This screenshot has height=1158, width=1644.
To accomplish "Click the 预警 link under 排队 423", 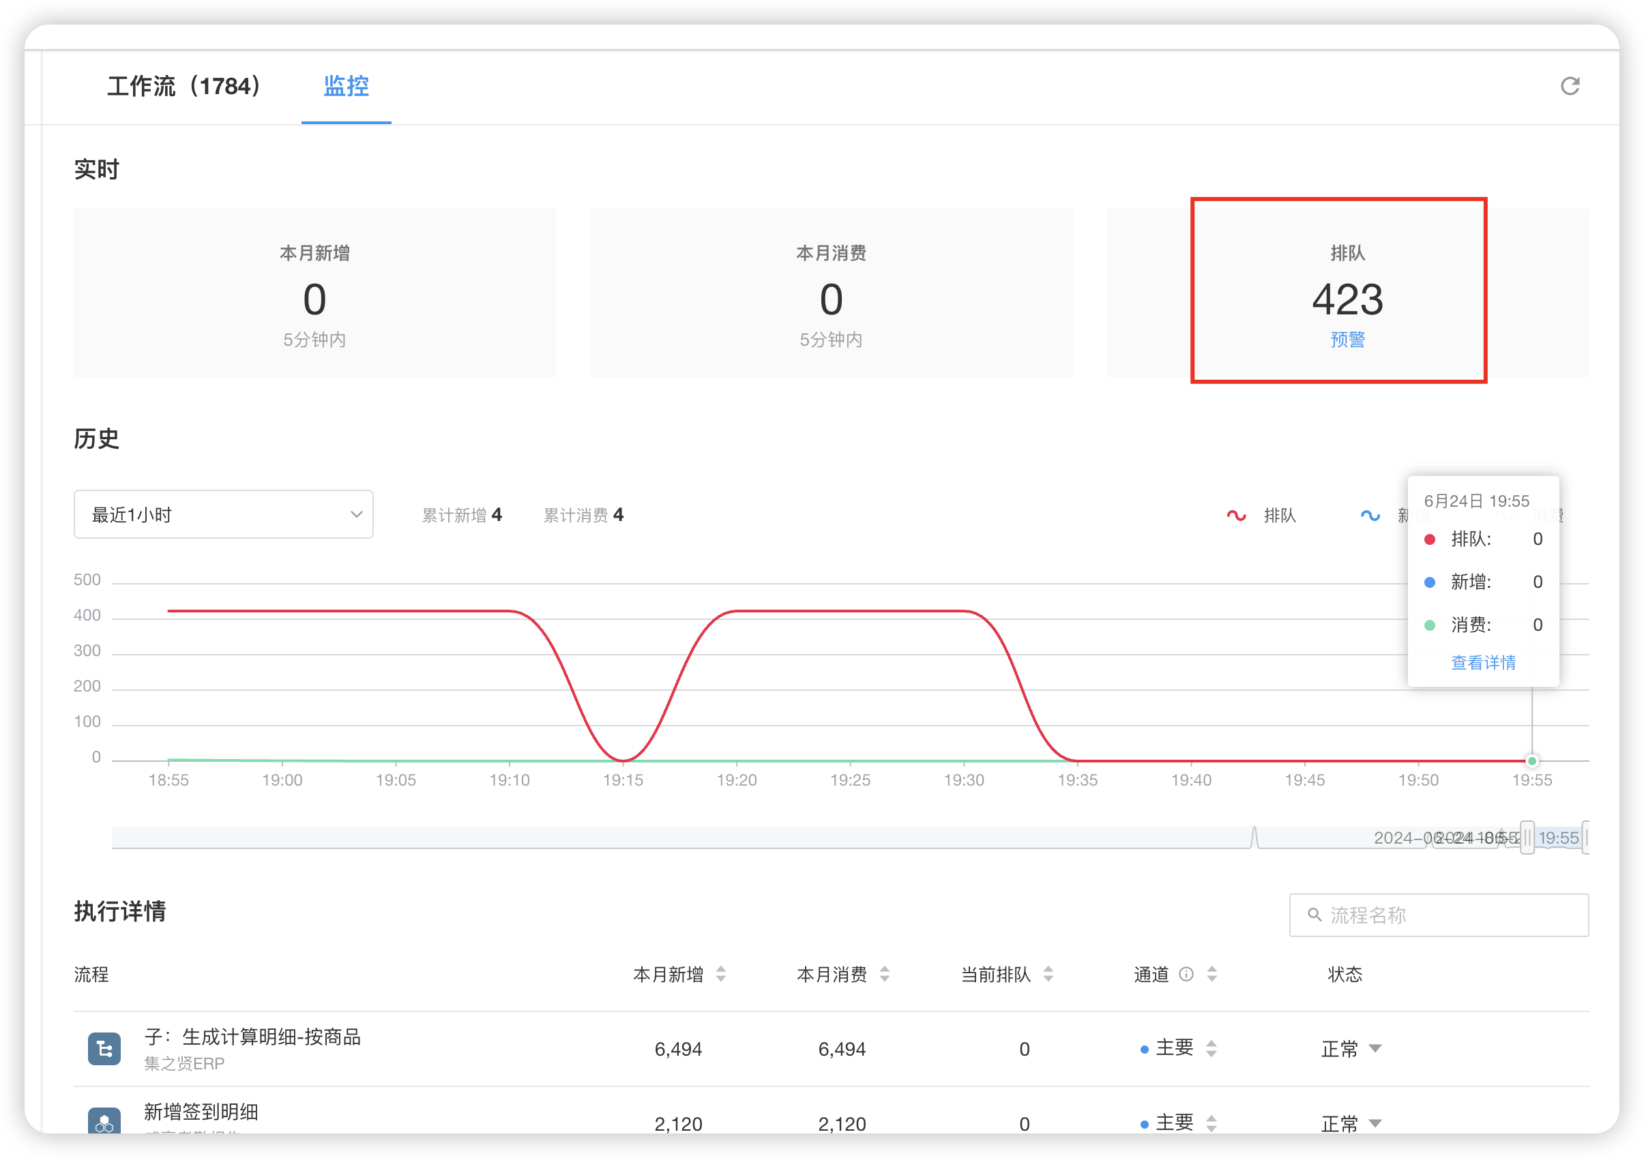I will [1347, 339].
